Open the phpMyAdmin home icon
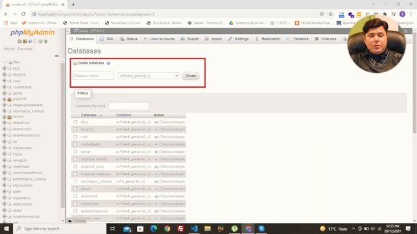Viewport: 417px width, 234px height. 20,42
